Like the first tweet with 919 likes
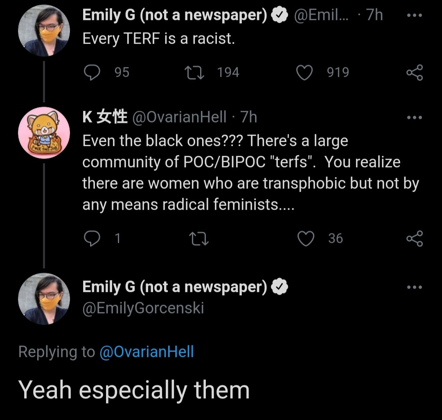442x420 pixels. click(x=304, y=73)
